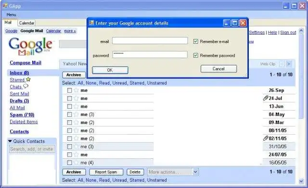Screen dimensions: 308x188
Task: Show previous web clip arrow
Action: [x=282, y=64]
